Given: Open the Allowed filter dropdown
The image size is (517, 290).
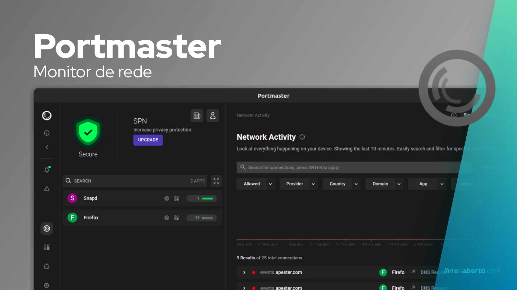Looking at the screenshot, I should tap(255, 184).
